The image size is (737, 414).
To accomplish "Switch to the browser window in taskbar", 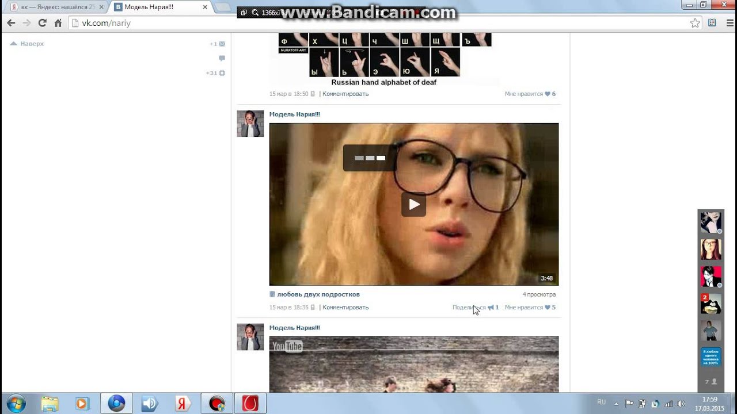I will click(x=116, y=403).
